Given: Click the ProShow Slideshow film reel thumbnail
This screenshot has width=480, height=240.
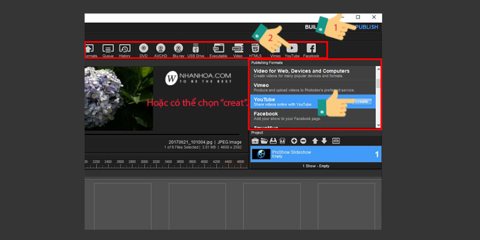Looking at the screenshot, I should [x=261, y=154].
